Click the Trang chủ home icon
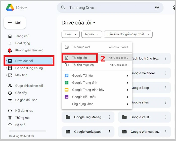This screenshot has width=176, height=141. tap(10, 36)
